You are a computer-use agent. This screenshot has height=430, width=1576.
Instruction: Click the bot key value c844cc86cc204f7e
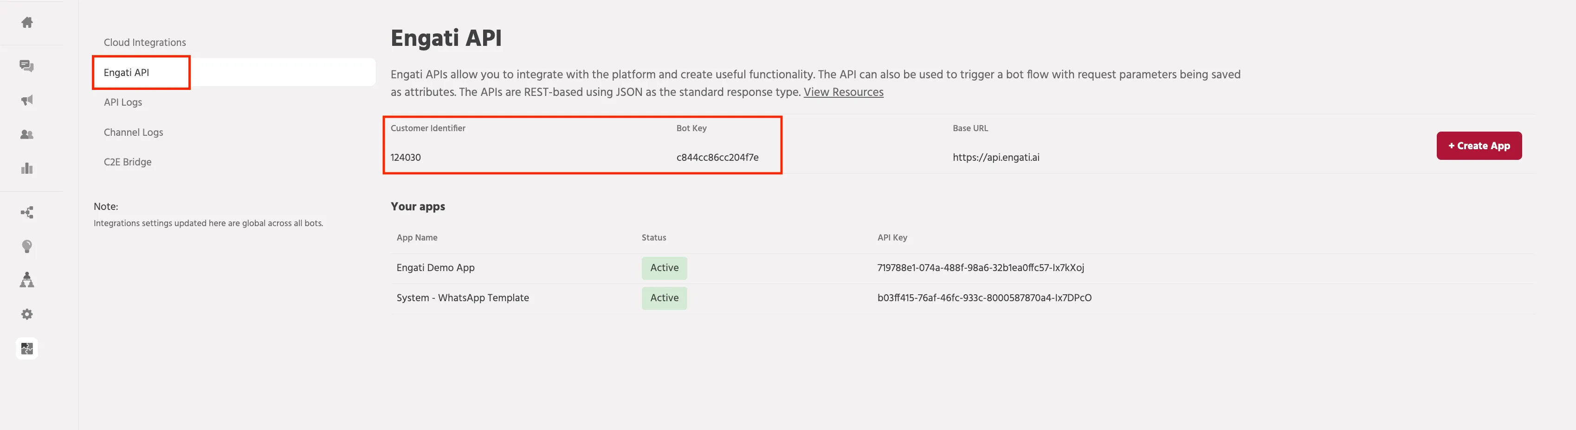pos(717,157)
